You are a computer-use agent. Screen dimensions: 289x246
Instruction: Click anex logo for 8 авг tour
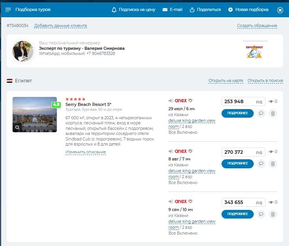tap(181, 151)
